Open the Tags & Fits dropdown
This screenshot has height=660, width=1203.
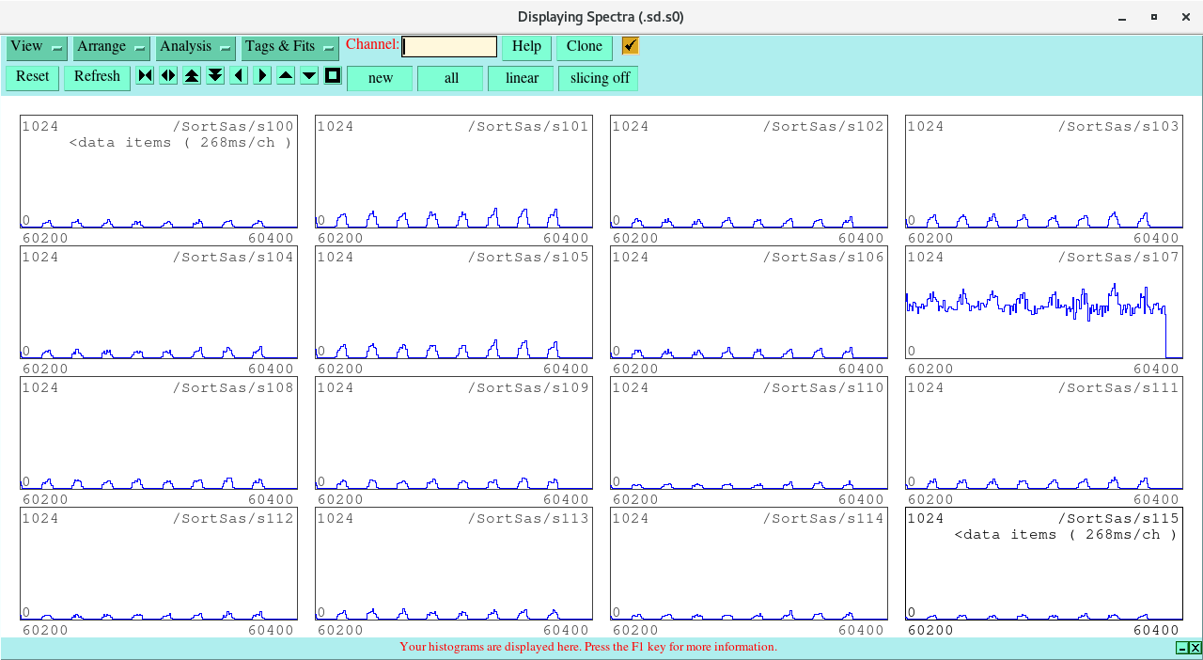tap(289, 47)
